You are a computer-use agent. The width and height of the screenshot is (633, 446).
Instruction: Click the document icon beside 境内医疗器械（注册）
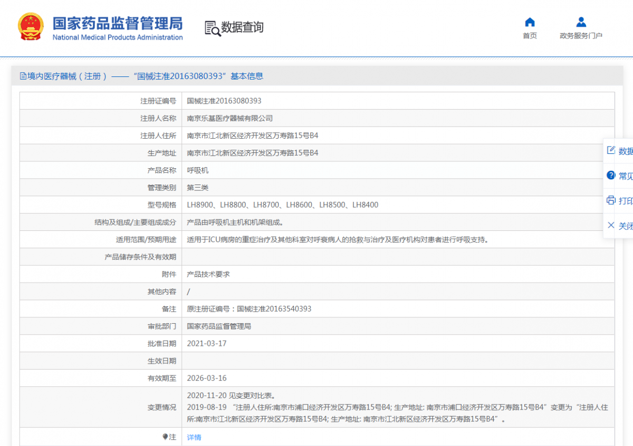coord(22,76)
